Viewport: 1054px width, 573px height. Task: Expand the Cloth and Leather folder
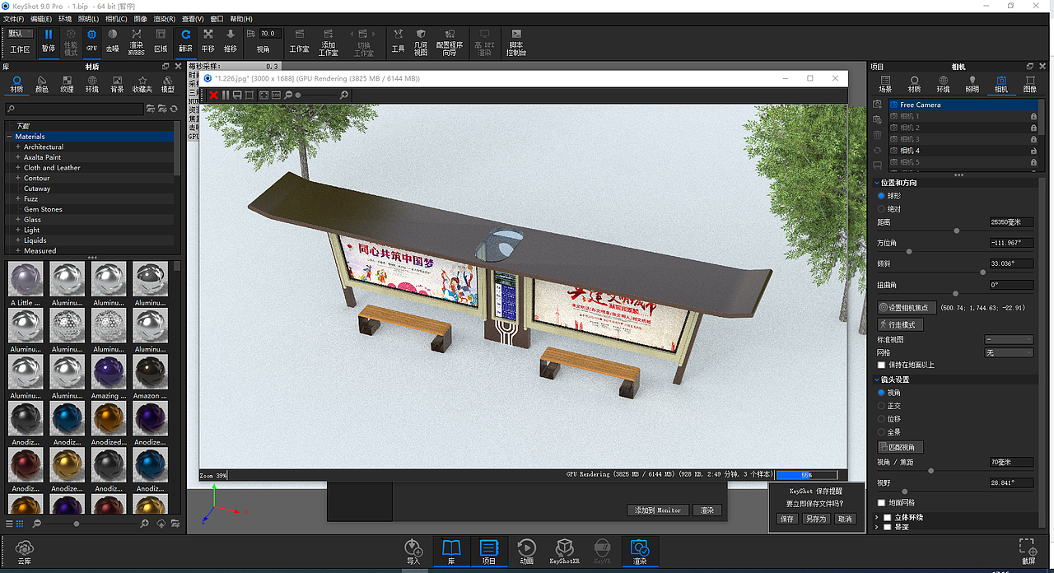click(x=18, y=167)
